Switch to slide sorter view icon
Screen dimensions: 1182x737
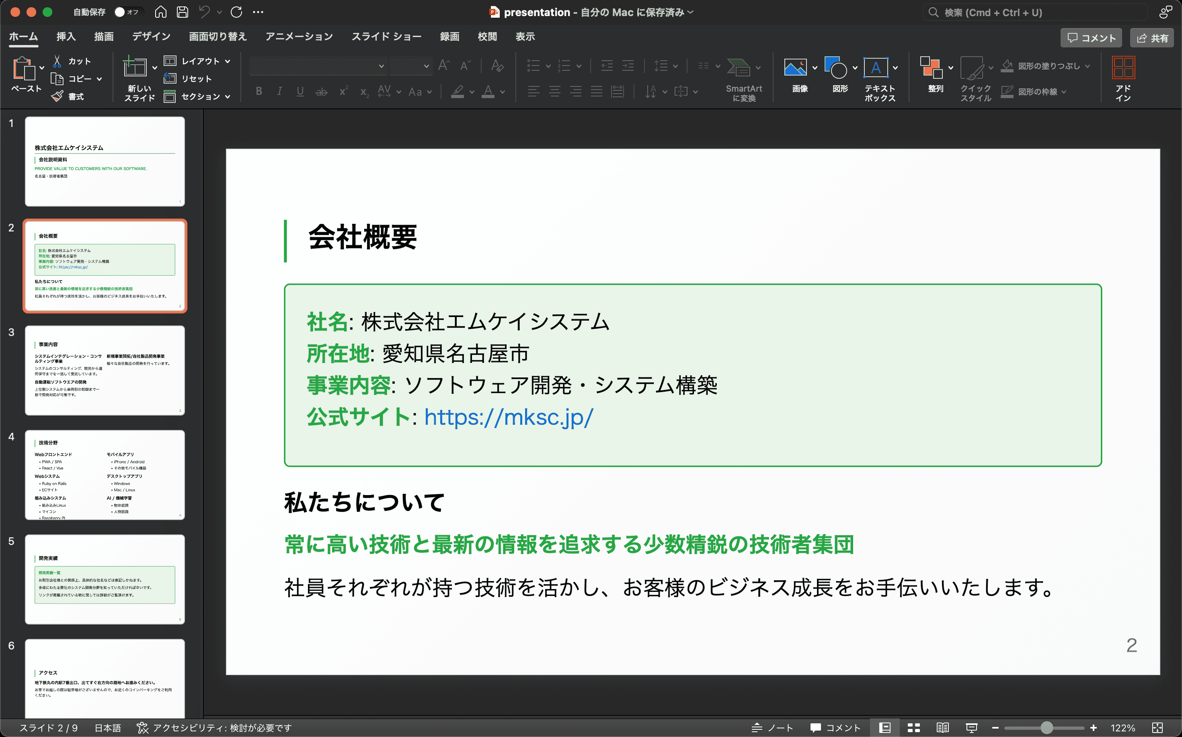[914, 728]
